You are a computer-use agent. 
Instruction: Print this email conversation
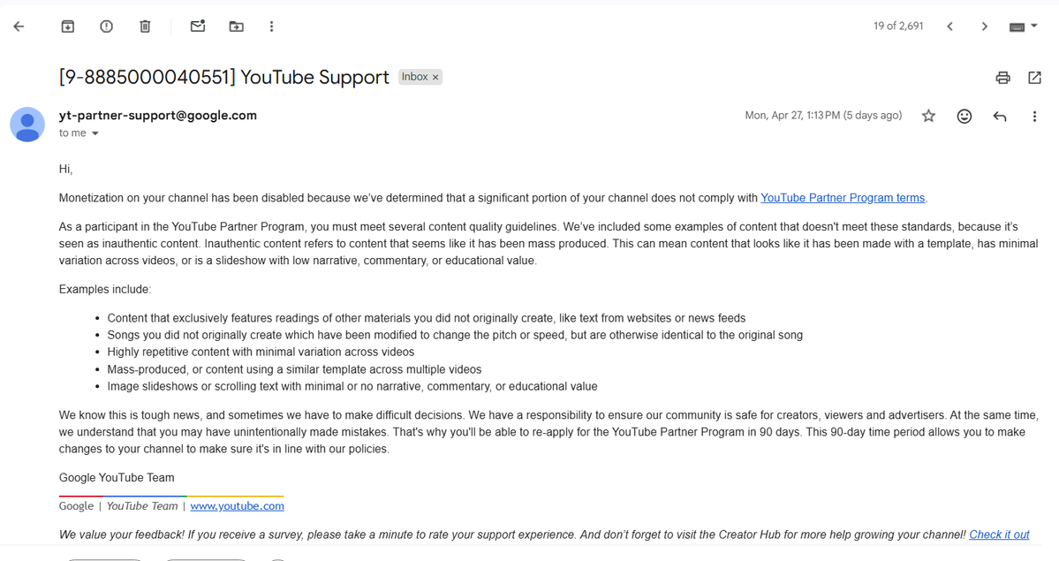(x=1003, y=78)
